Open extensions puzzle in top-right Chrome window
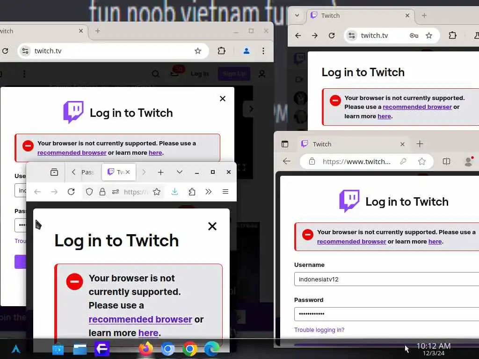Viewport: 479px width, 359px height. click(x=452, y=36)
